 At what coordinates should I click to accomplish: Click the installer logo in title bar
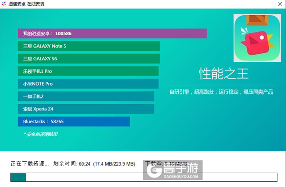tap(4, 4)
